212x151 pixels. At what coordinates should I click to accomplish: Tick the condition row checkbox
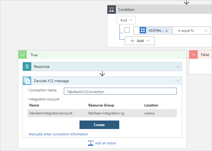point(127,30)
